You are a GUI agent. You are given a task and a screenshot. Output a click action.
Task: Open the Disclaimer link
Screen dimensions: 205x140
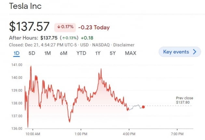coord(124,45)
